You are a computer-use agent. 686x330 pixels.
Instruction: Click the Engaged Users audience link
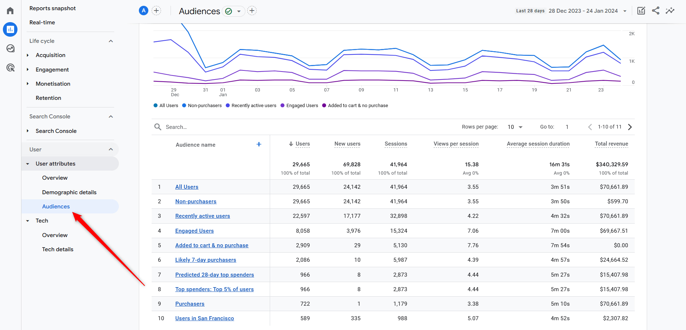(x=194, y=231)
